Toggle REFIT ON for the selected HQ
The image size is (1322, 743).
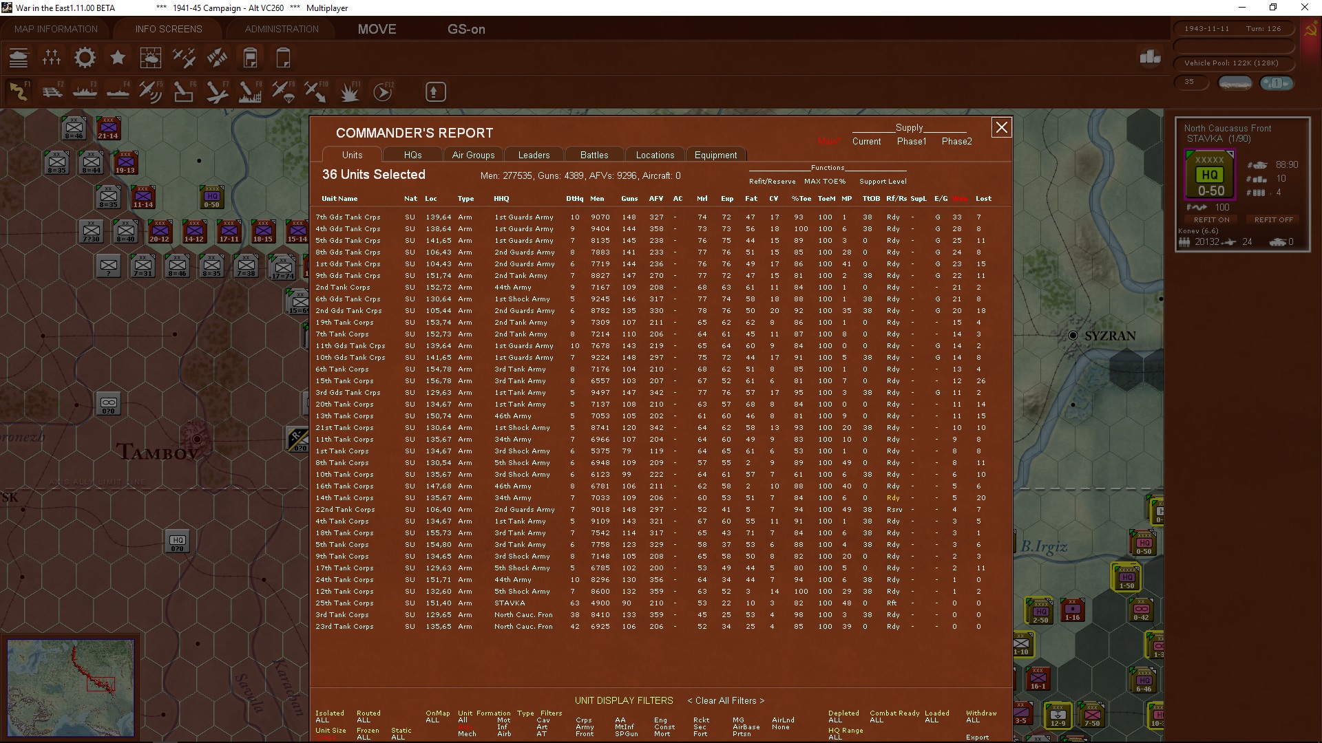tap(1211, 219)
